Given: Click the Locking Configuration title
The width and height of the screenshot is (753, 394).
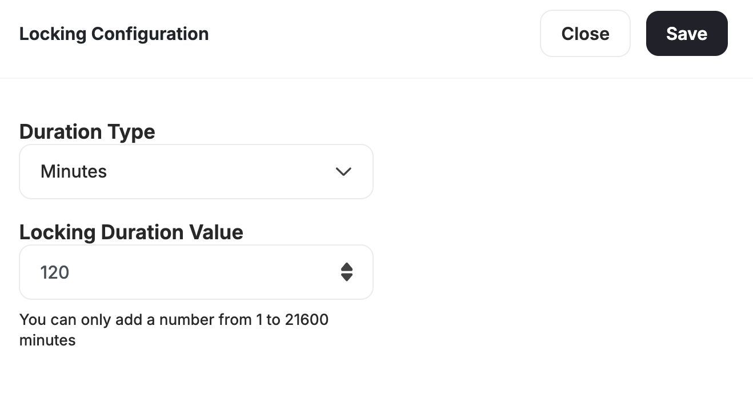Looking at the screenshot, I should (114, 34).
